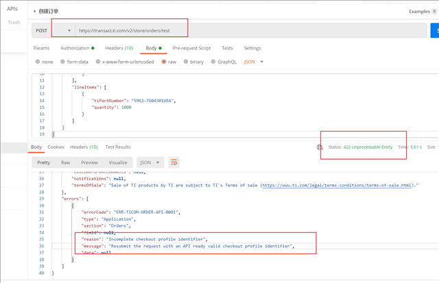The image size is (439, 283).
Task: Pick the raw body radio button
Action: (164, 62)
